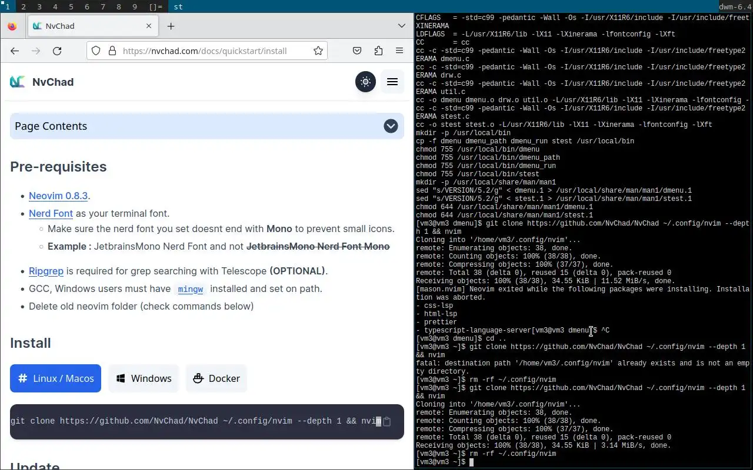The height and width of the screenshot is (470, 753).
Task: Click the dwm-6.4 status text
Action: 735,7
